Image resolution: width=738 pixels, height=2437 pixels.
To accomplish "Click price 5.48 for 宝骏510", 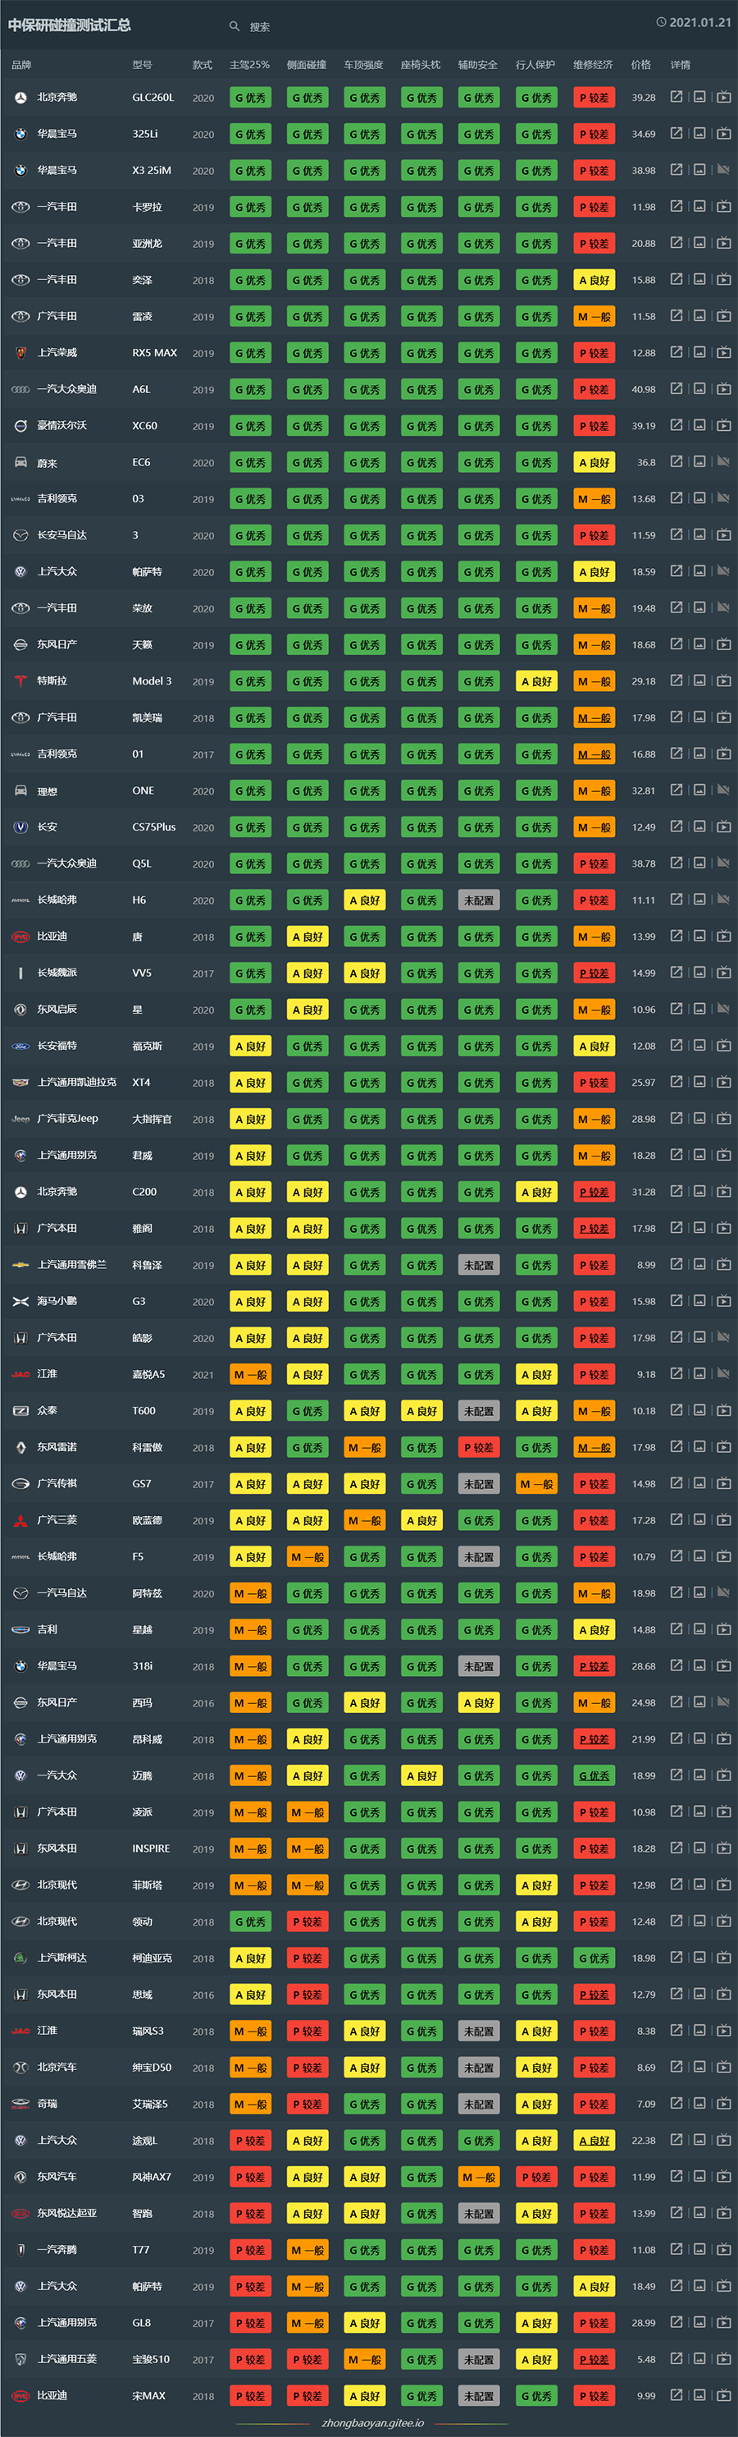I will tap(646, 2359).
